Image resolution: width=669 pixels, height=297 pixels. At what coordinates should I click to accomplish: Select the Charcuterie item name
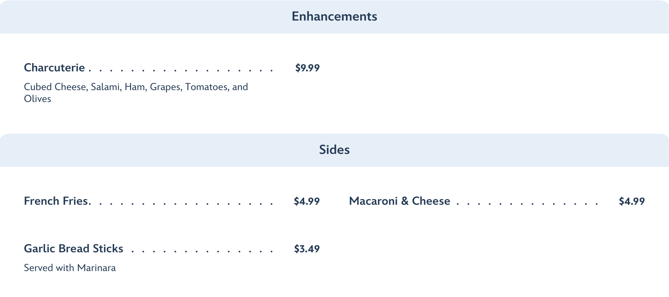click(54, 68)
